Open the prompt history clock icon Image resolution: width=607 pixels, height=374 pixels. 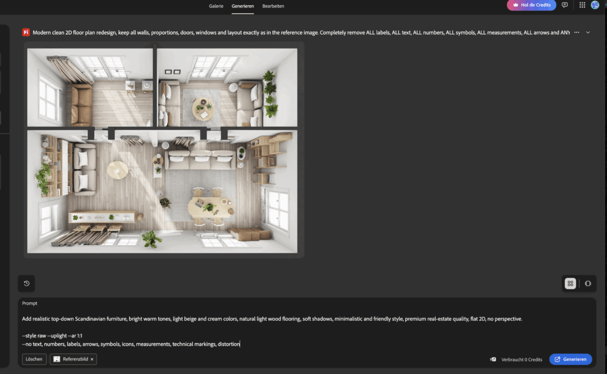(x=27, y=283)
